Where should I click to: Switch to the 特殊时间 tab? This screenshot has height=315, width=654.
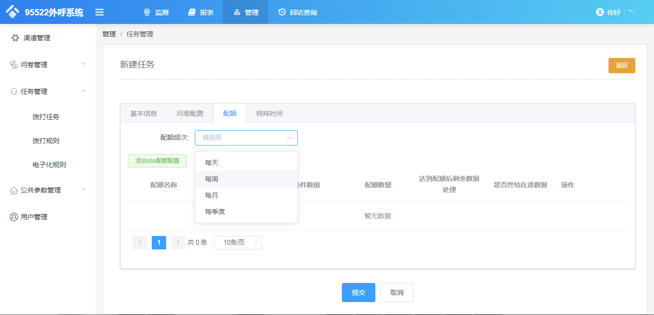[x=270, y=113]
